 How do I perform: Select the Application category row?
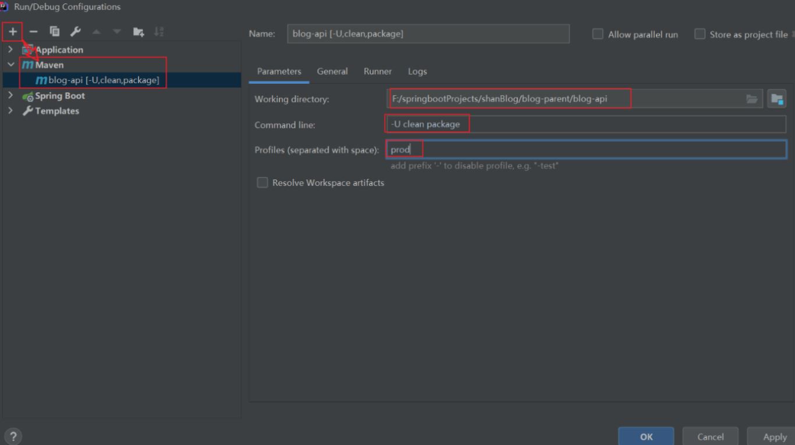(122, 50)
